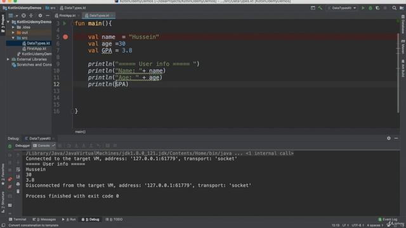This screenshot has width=406, height=228.
Task: Switch to the Debugger tab
Action: tap(23, 146)
